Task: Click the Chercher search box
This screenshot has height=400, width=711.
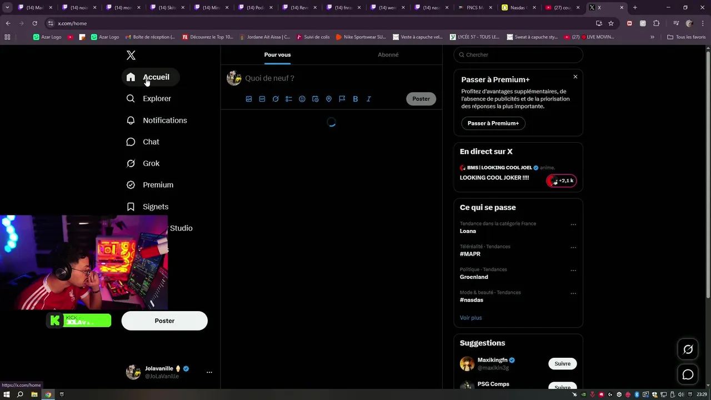Action: tap(518, 55)
